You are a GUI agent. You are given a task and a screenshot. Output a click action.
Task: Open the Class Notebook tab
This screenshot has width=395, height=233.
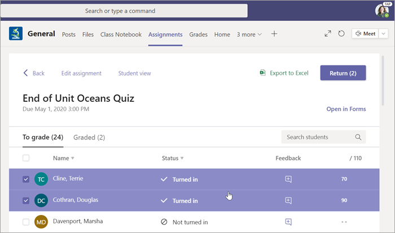[121, 34]
